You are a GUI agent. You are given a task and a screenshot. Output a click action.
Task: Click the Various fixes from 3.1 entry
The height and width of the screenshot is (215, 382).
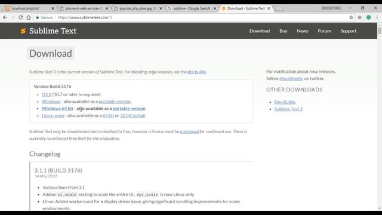[64, 188]
